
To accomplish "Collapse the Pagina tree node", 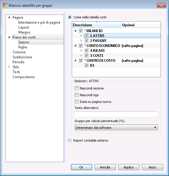I will [x=9, y=17].
